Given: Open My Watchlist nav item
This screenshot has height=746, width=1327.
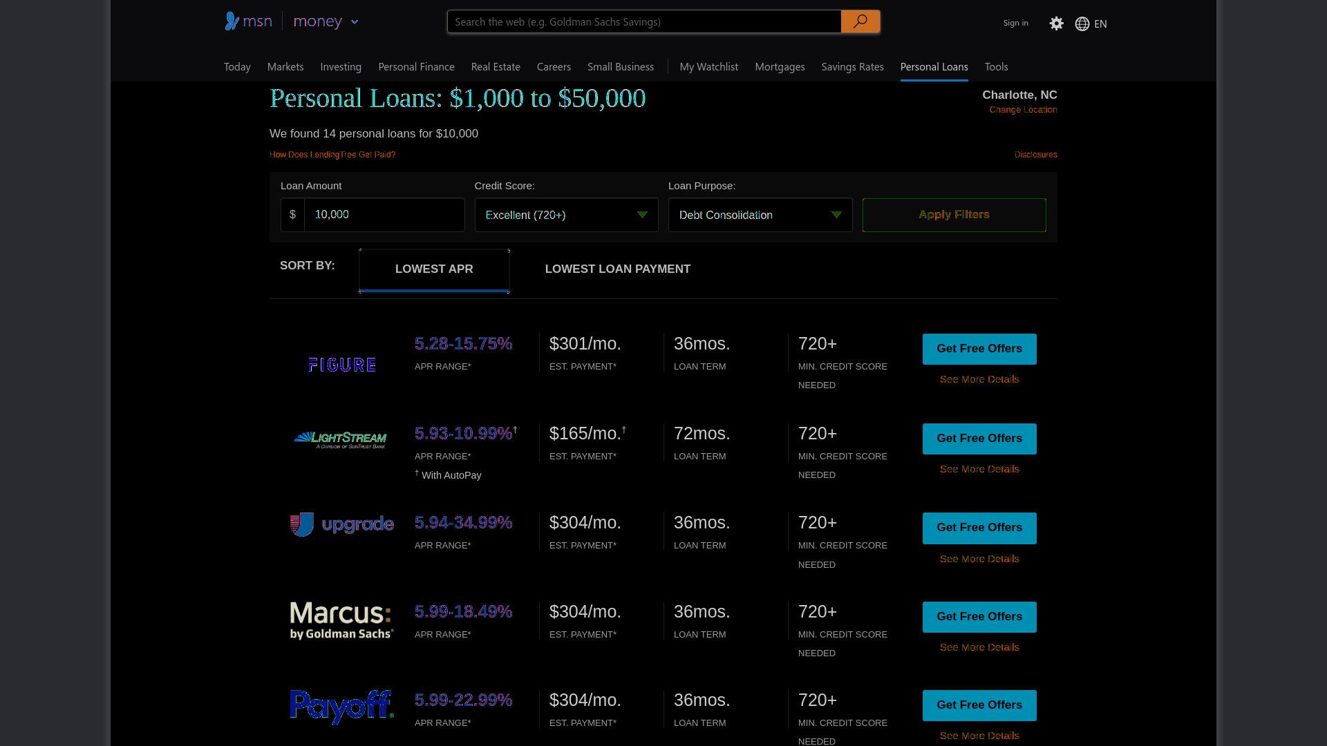Looking at the screenshot, I should tap(708, 67).
